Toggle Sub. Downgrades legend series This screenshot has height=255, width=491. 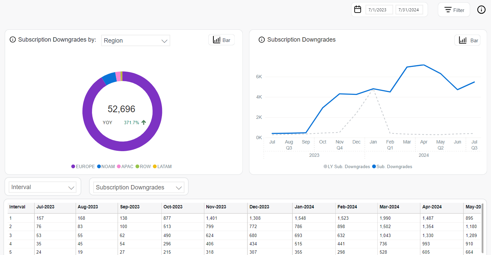coord(392,166)
